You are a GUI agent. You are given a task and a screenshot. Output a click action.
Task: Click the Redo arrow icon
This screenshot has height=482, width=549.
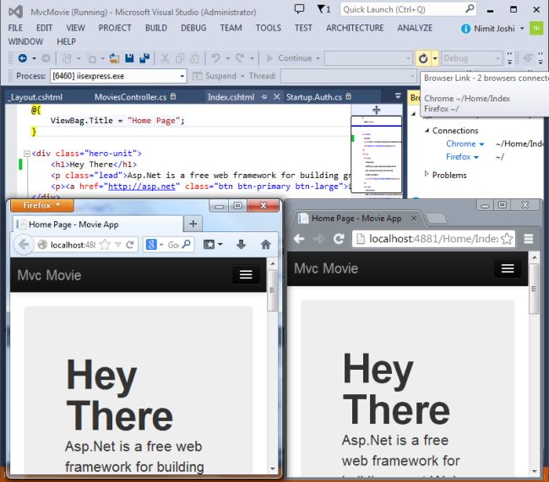[240, 58]
